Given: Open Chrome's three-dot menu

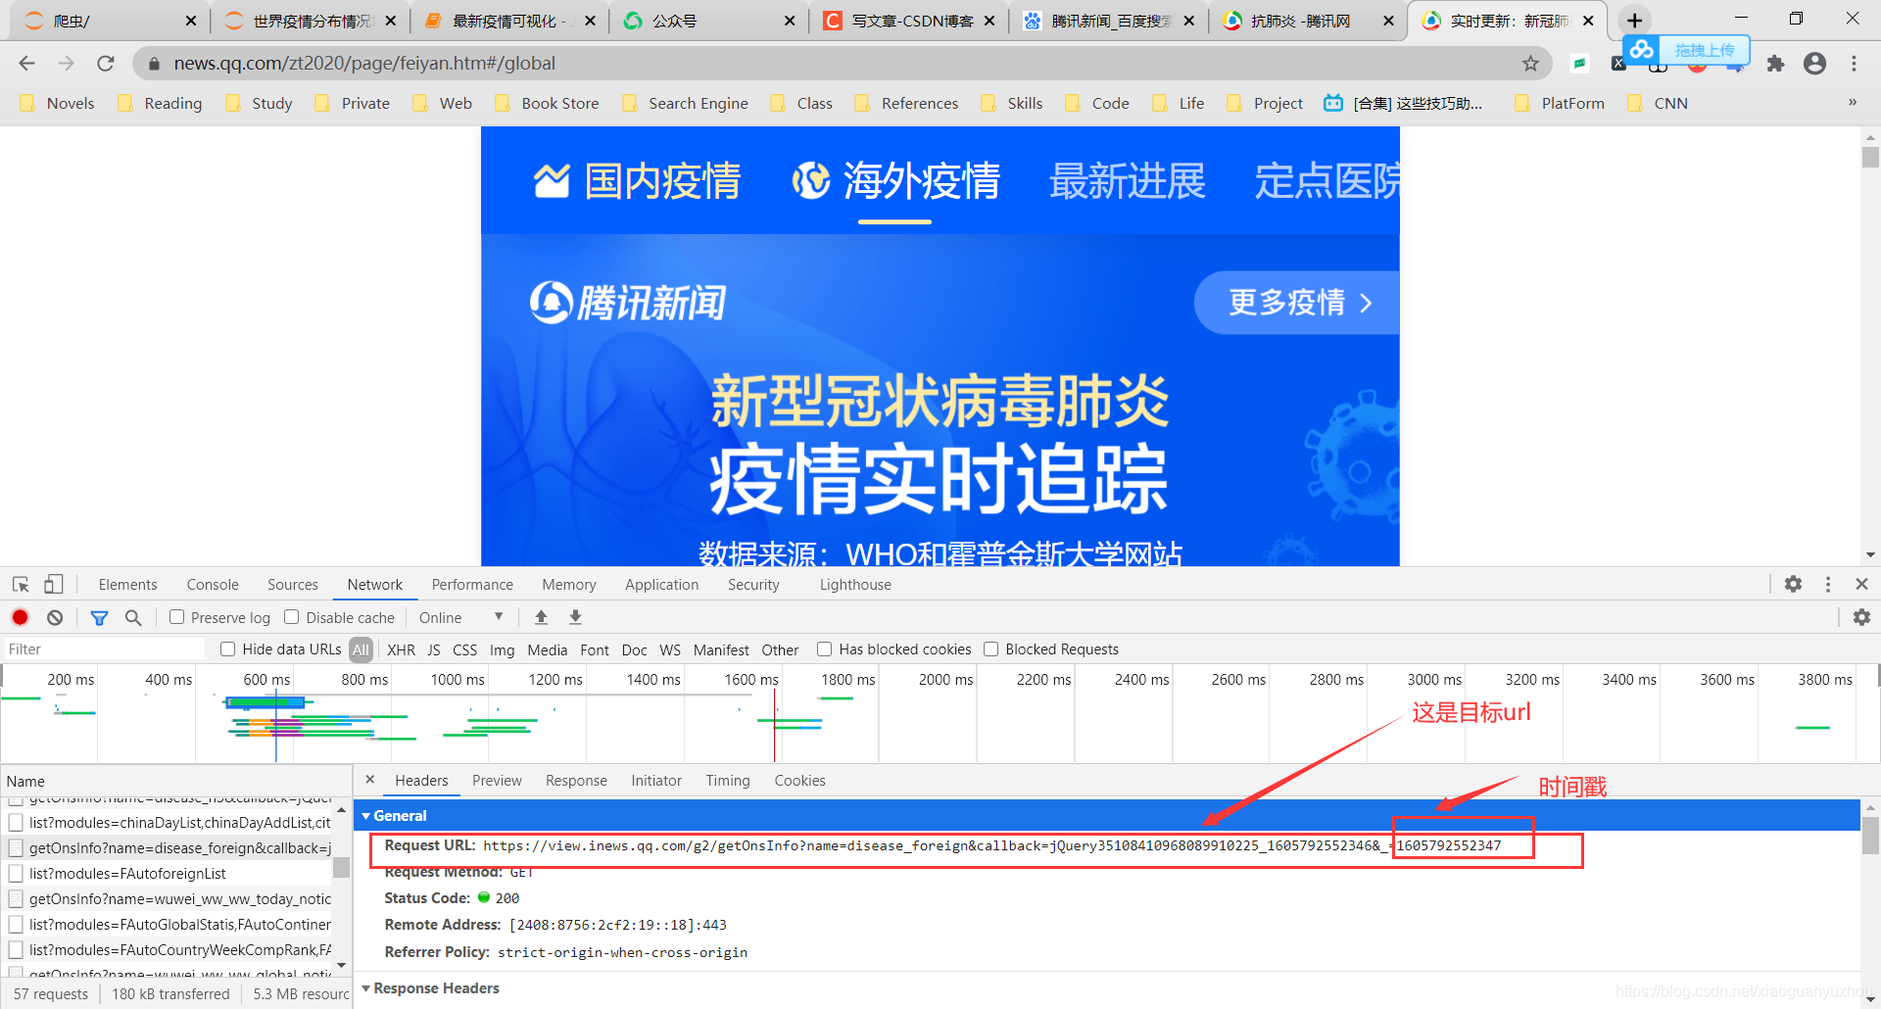Looking at the screenshot, I should click(x=1854, y=64).
